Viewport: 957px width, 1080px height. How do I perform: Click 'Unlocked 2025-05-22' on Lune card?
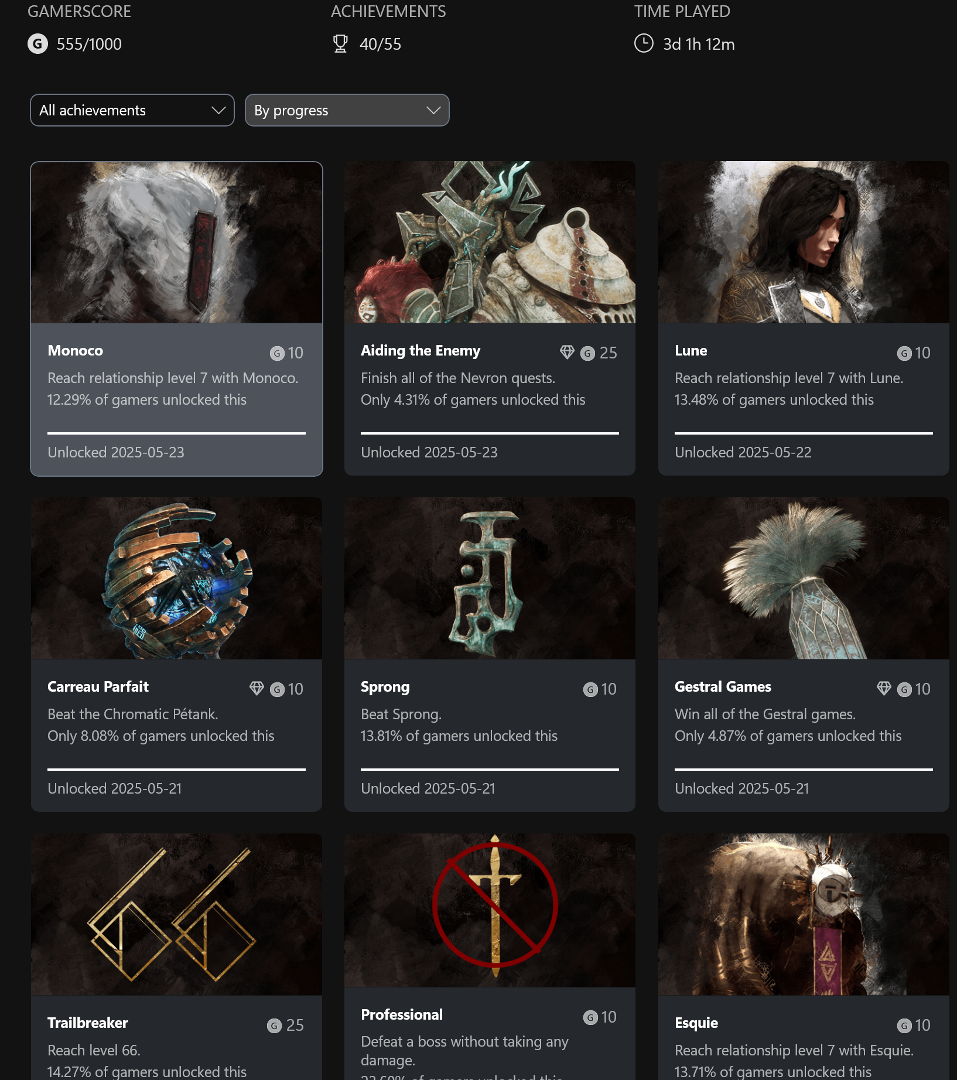[x=743, y=452]
